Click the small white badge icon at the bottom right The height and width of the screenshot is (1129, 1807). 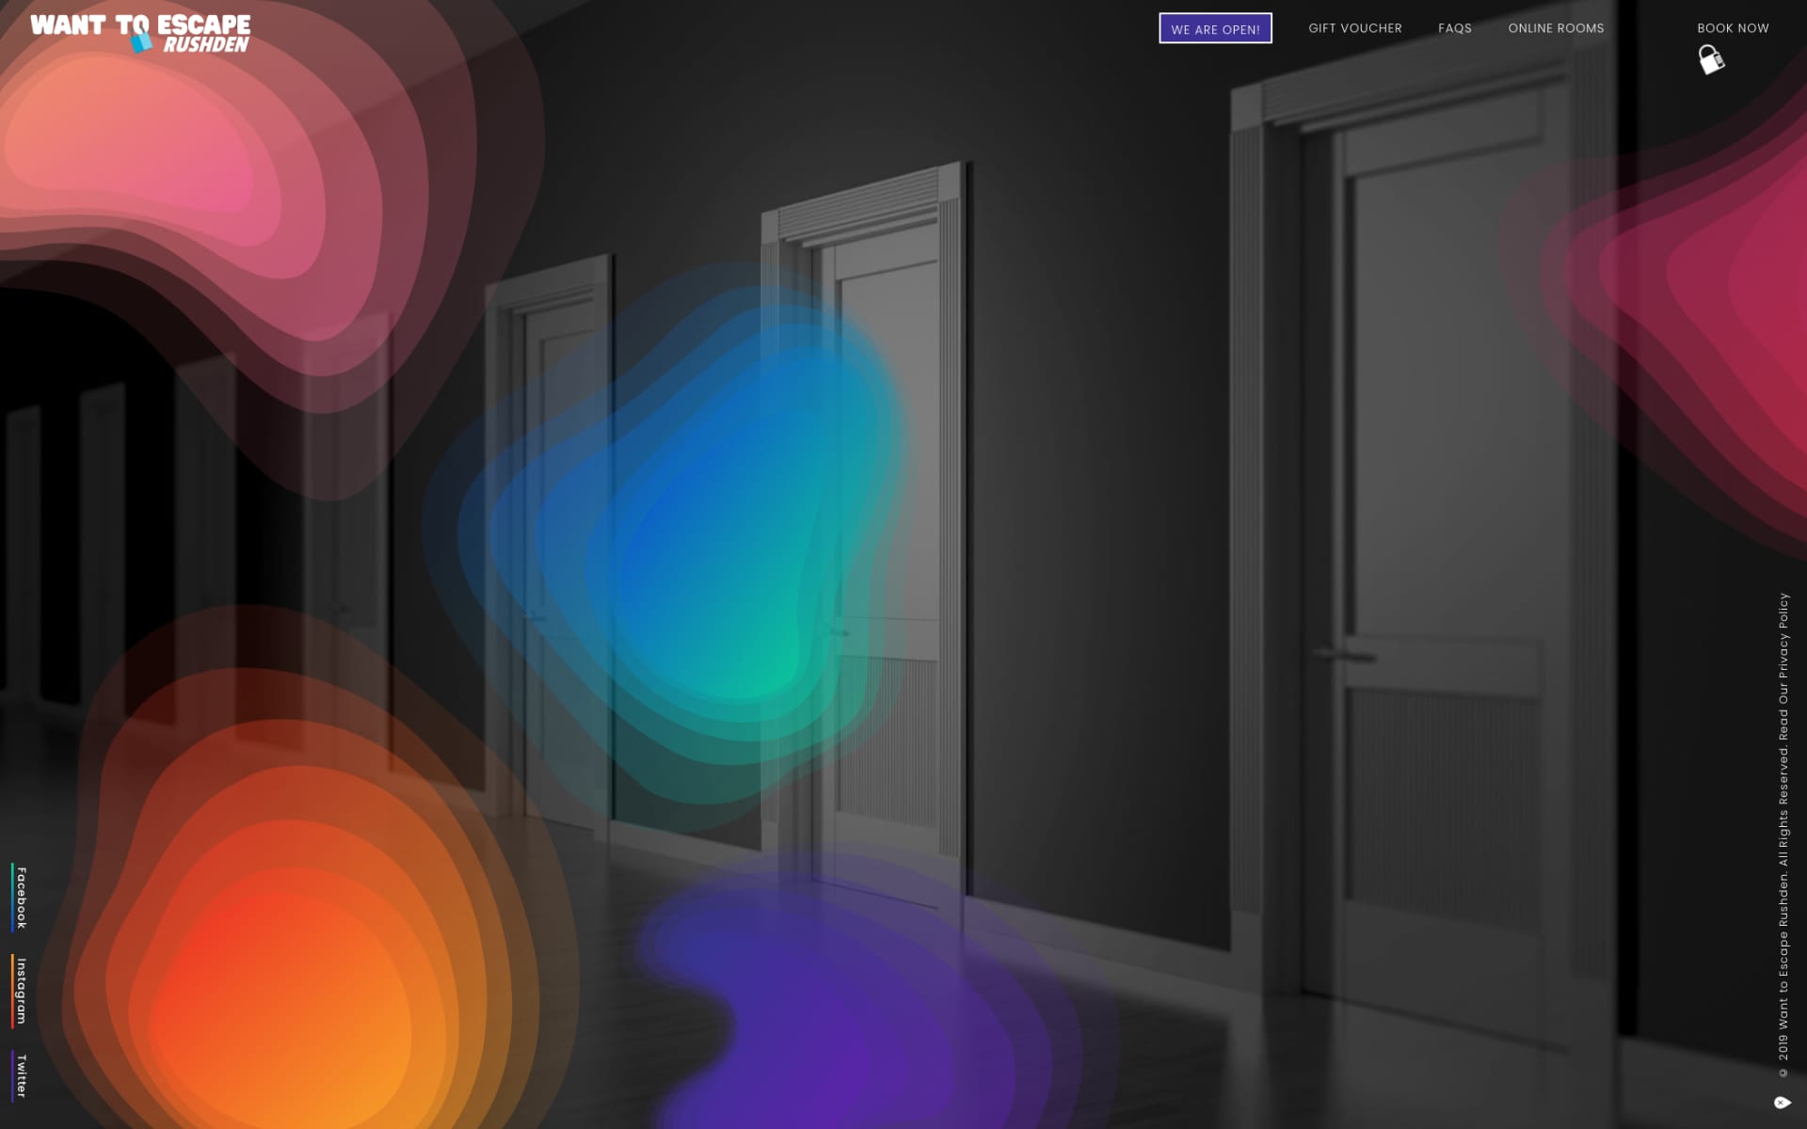point(1782,1103)
